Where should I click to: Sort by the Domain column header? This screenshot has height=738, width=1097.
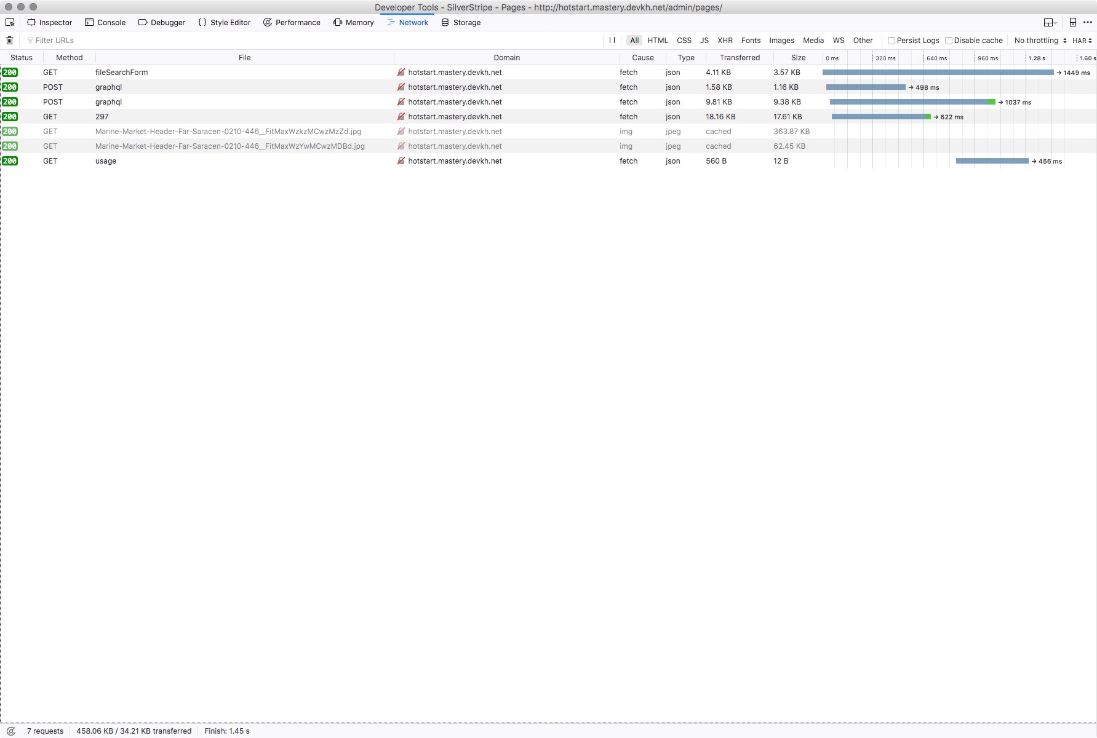pos(507,57)
